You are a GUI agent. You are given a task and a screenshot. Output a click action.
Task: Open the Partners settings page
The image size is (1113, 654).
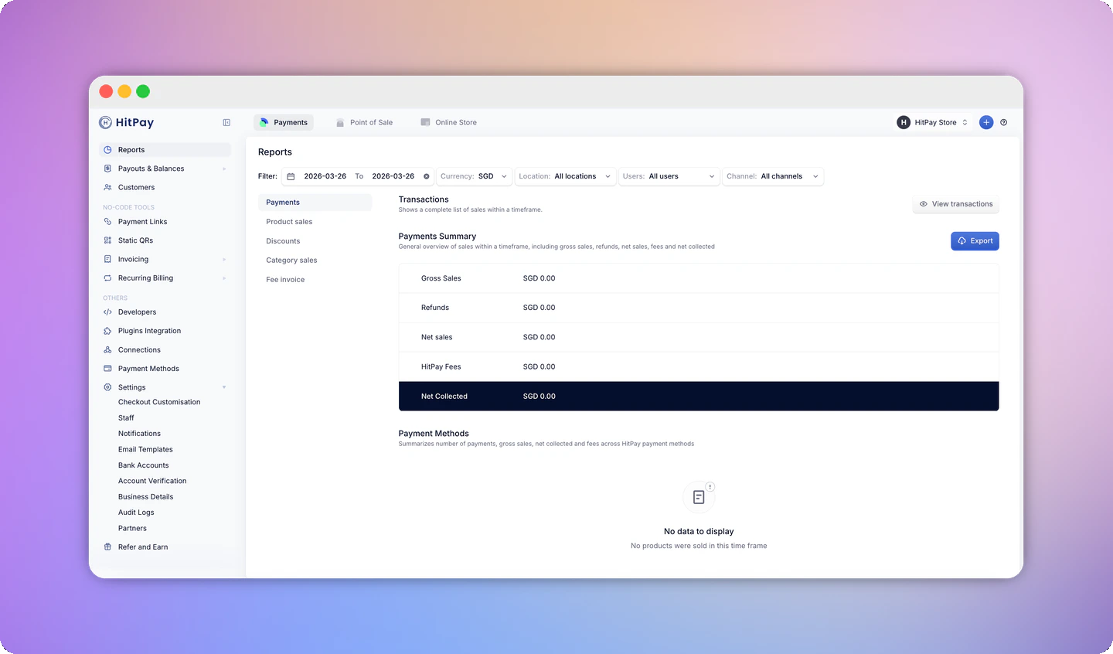132,529
